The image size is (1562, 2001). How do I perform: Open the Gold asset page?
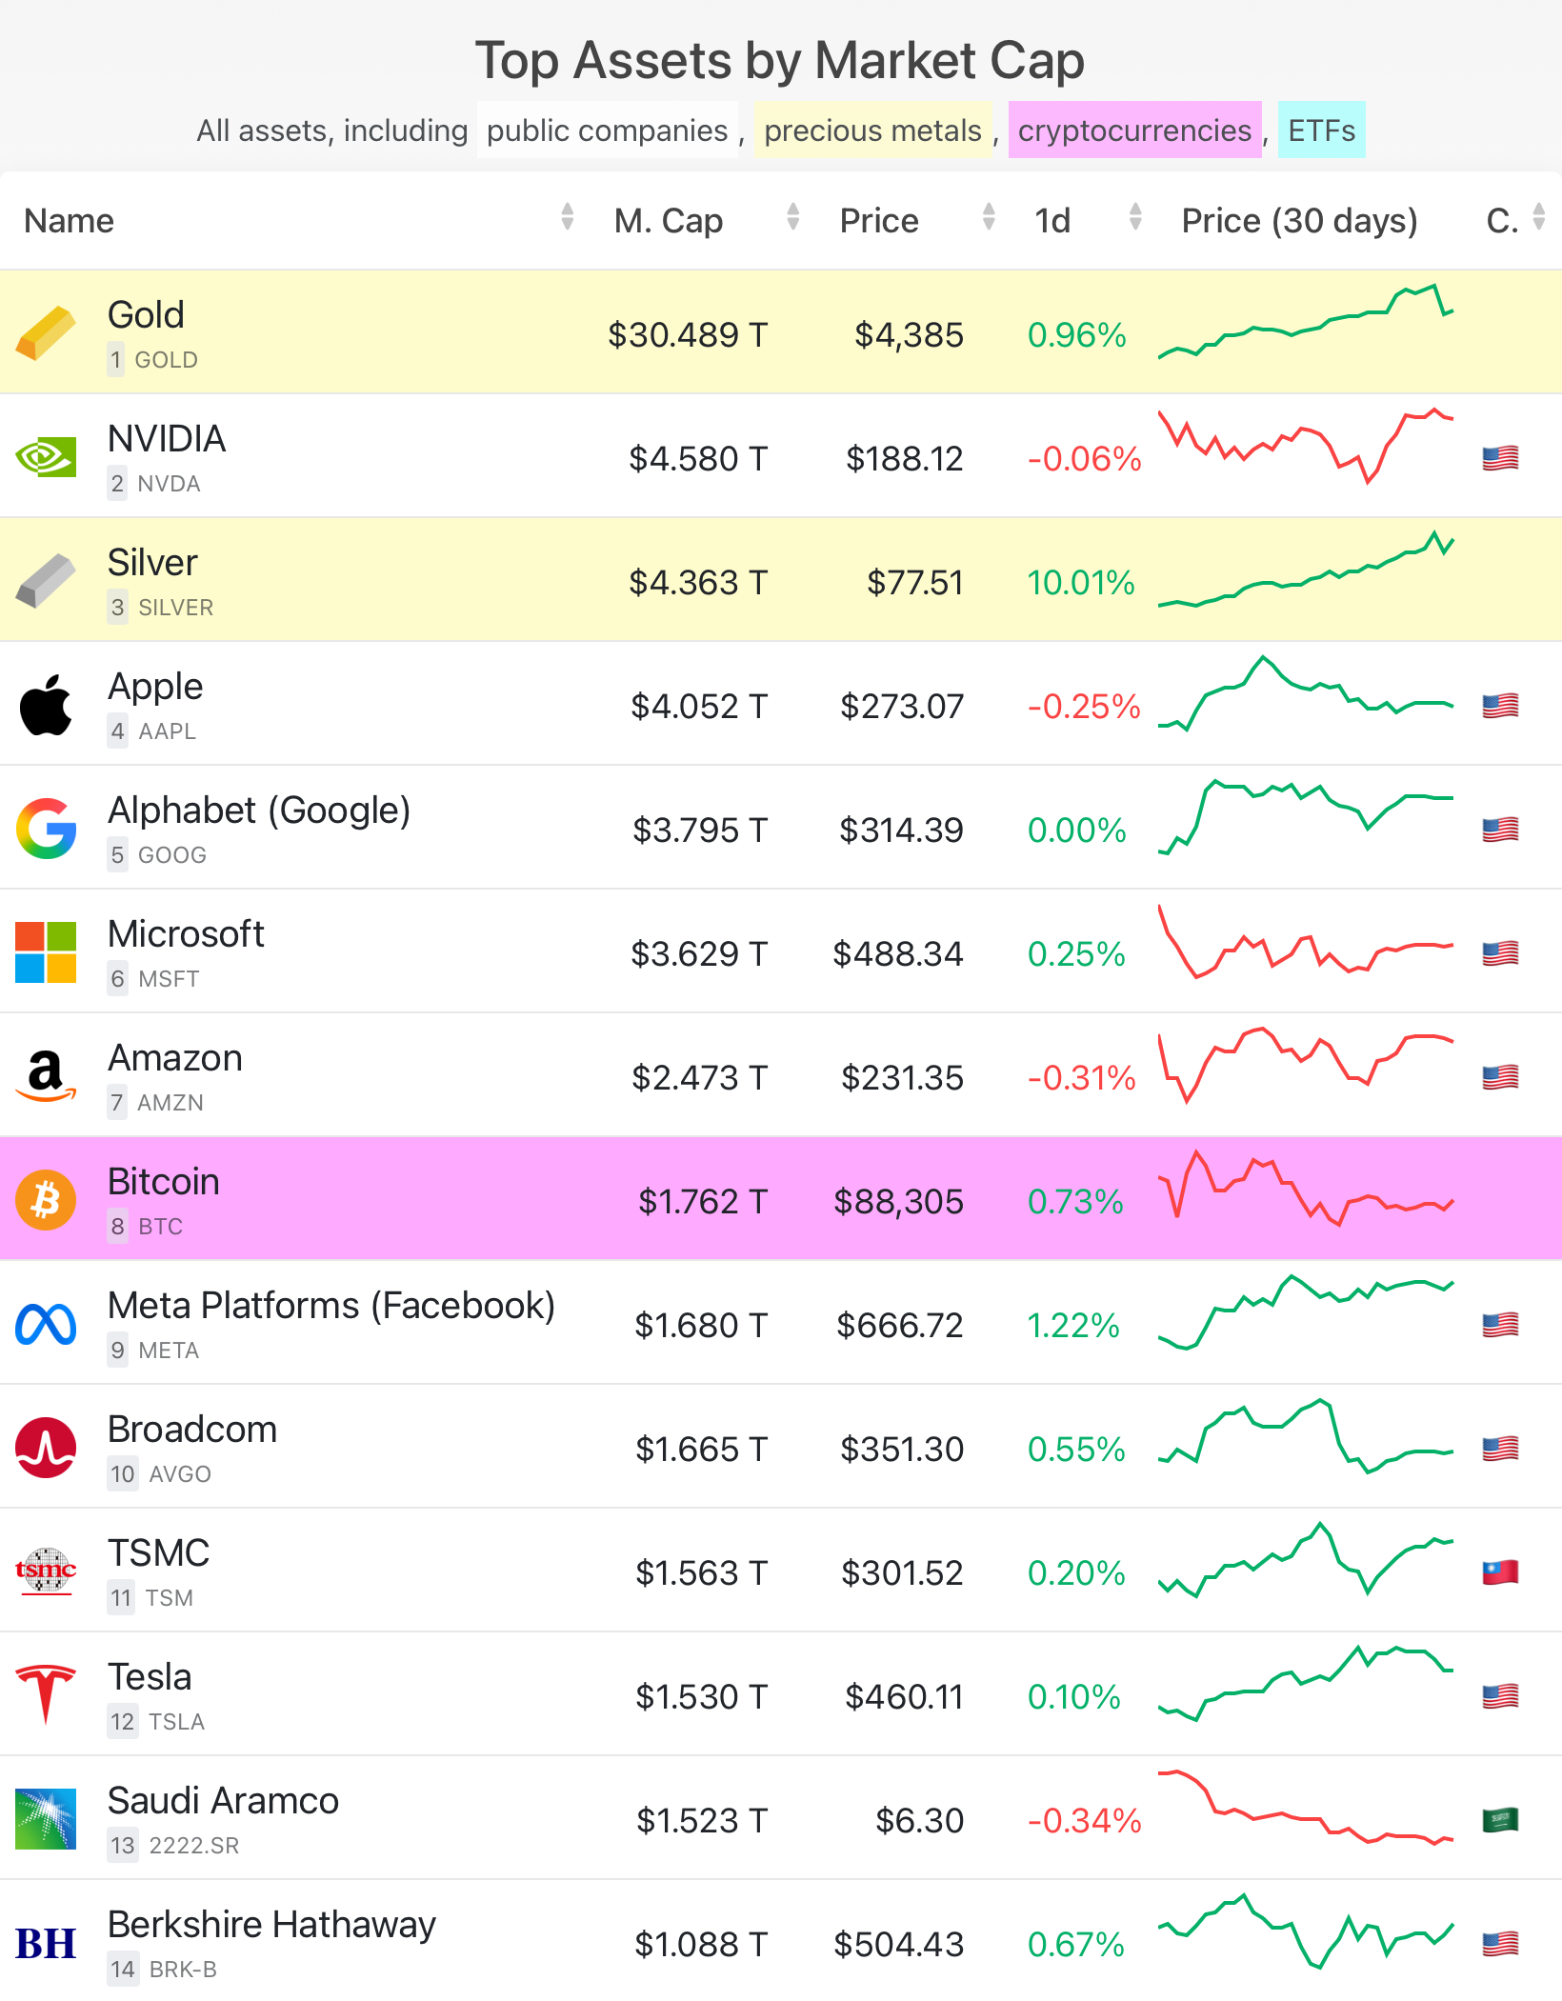click(x=146, y=315)
